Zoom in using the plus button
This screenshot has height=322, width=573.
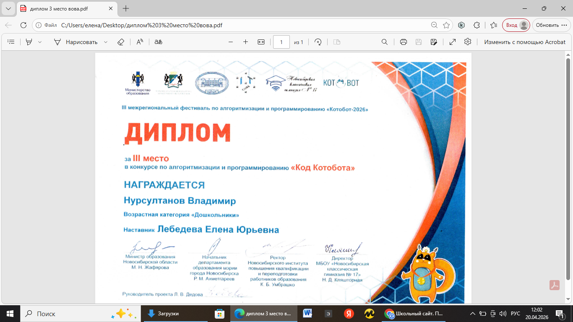coord(246,42)
